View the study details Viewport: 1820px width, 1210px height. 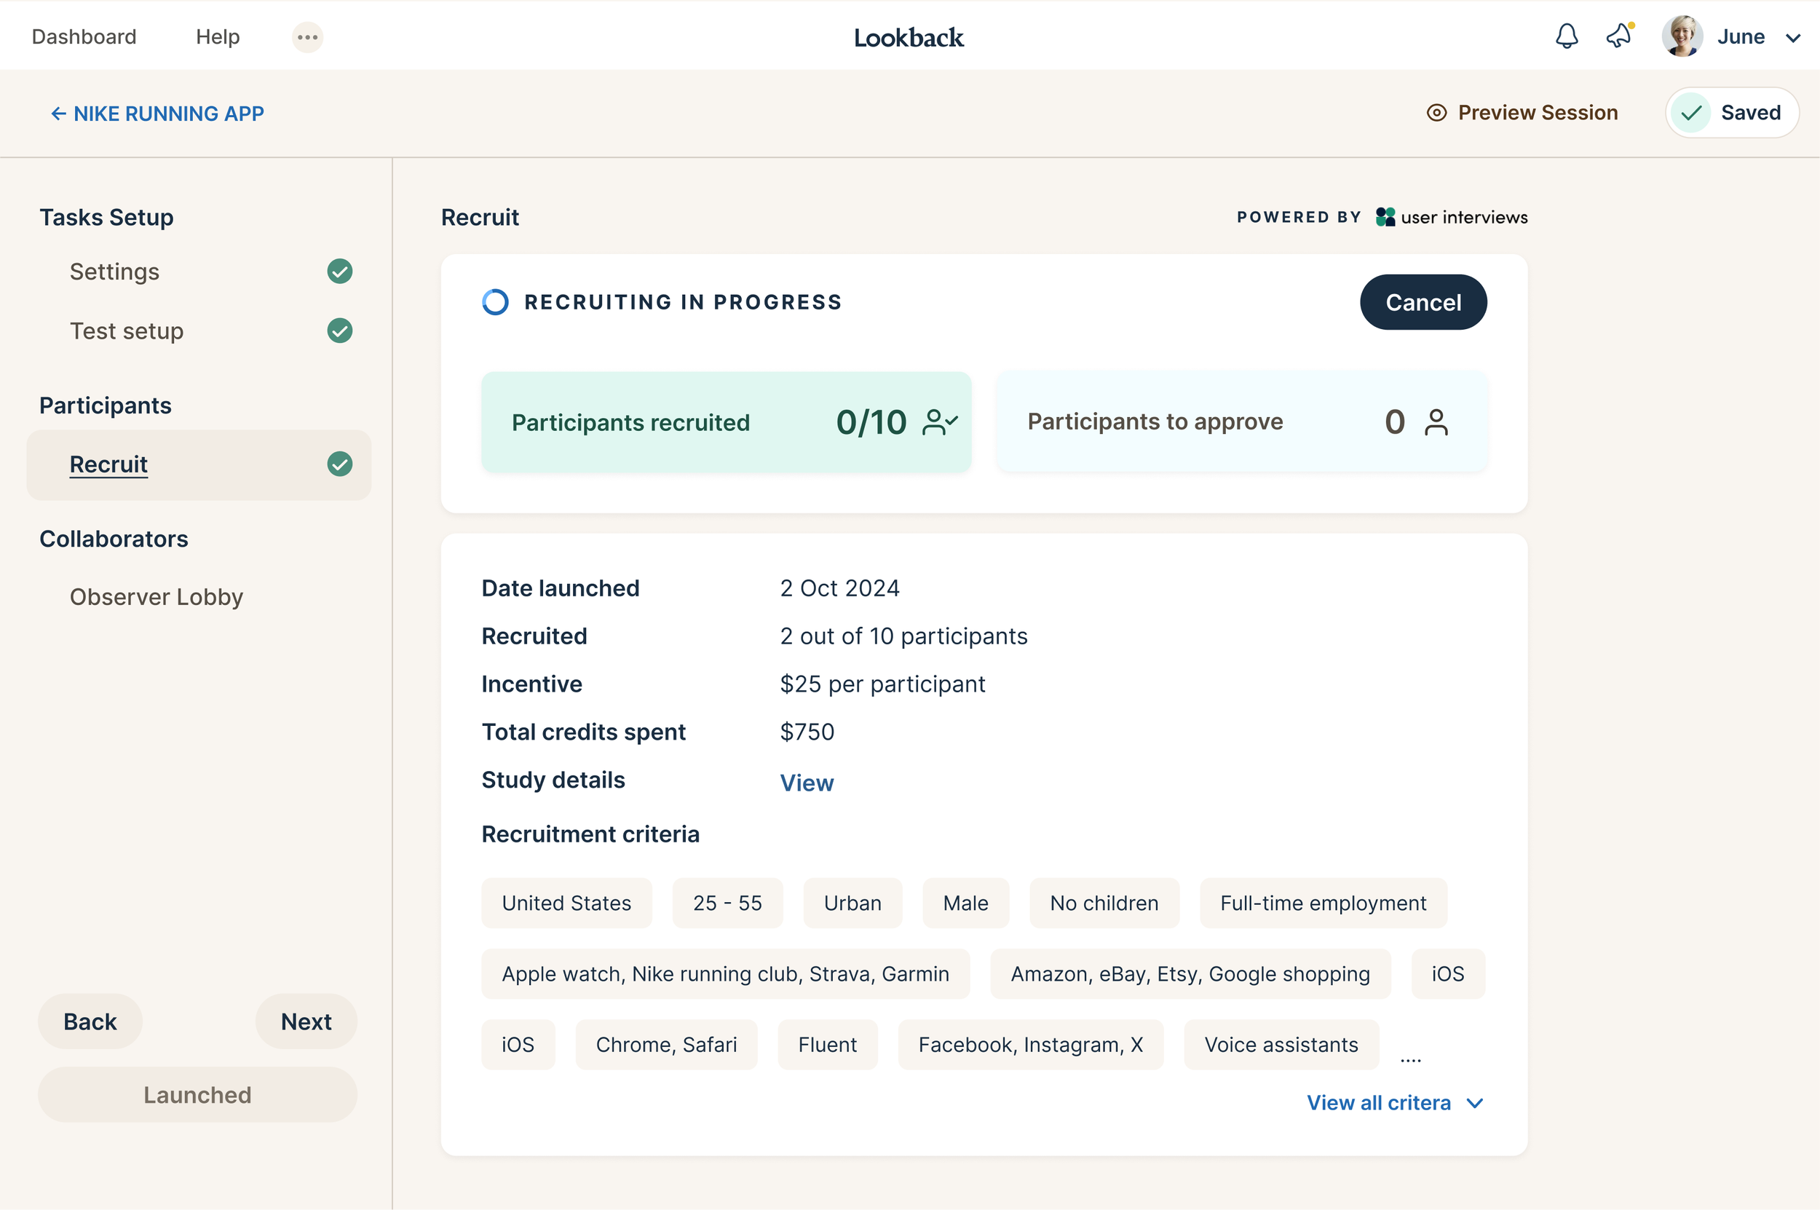point(806,783)
